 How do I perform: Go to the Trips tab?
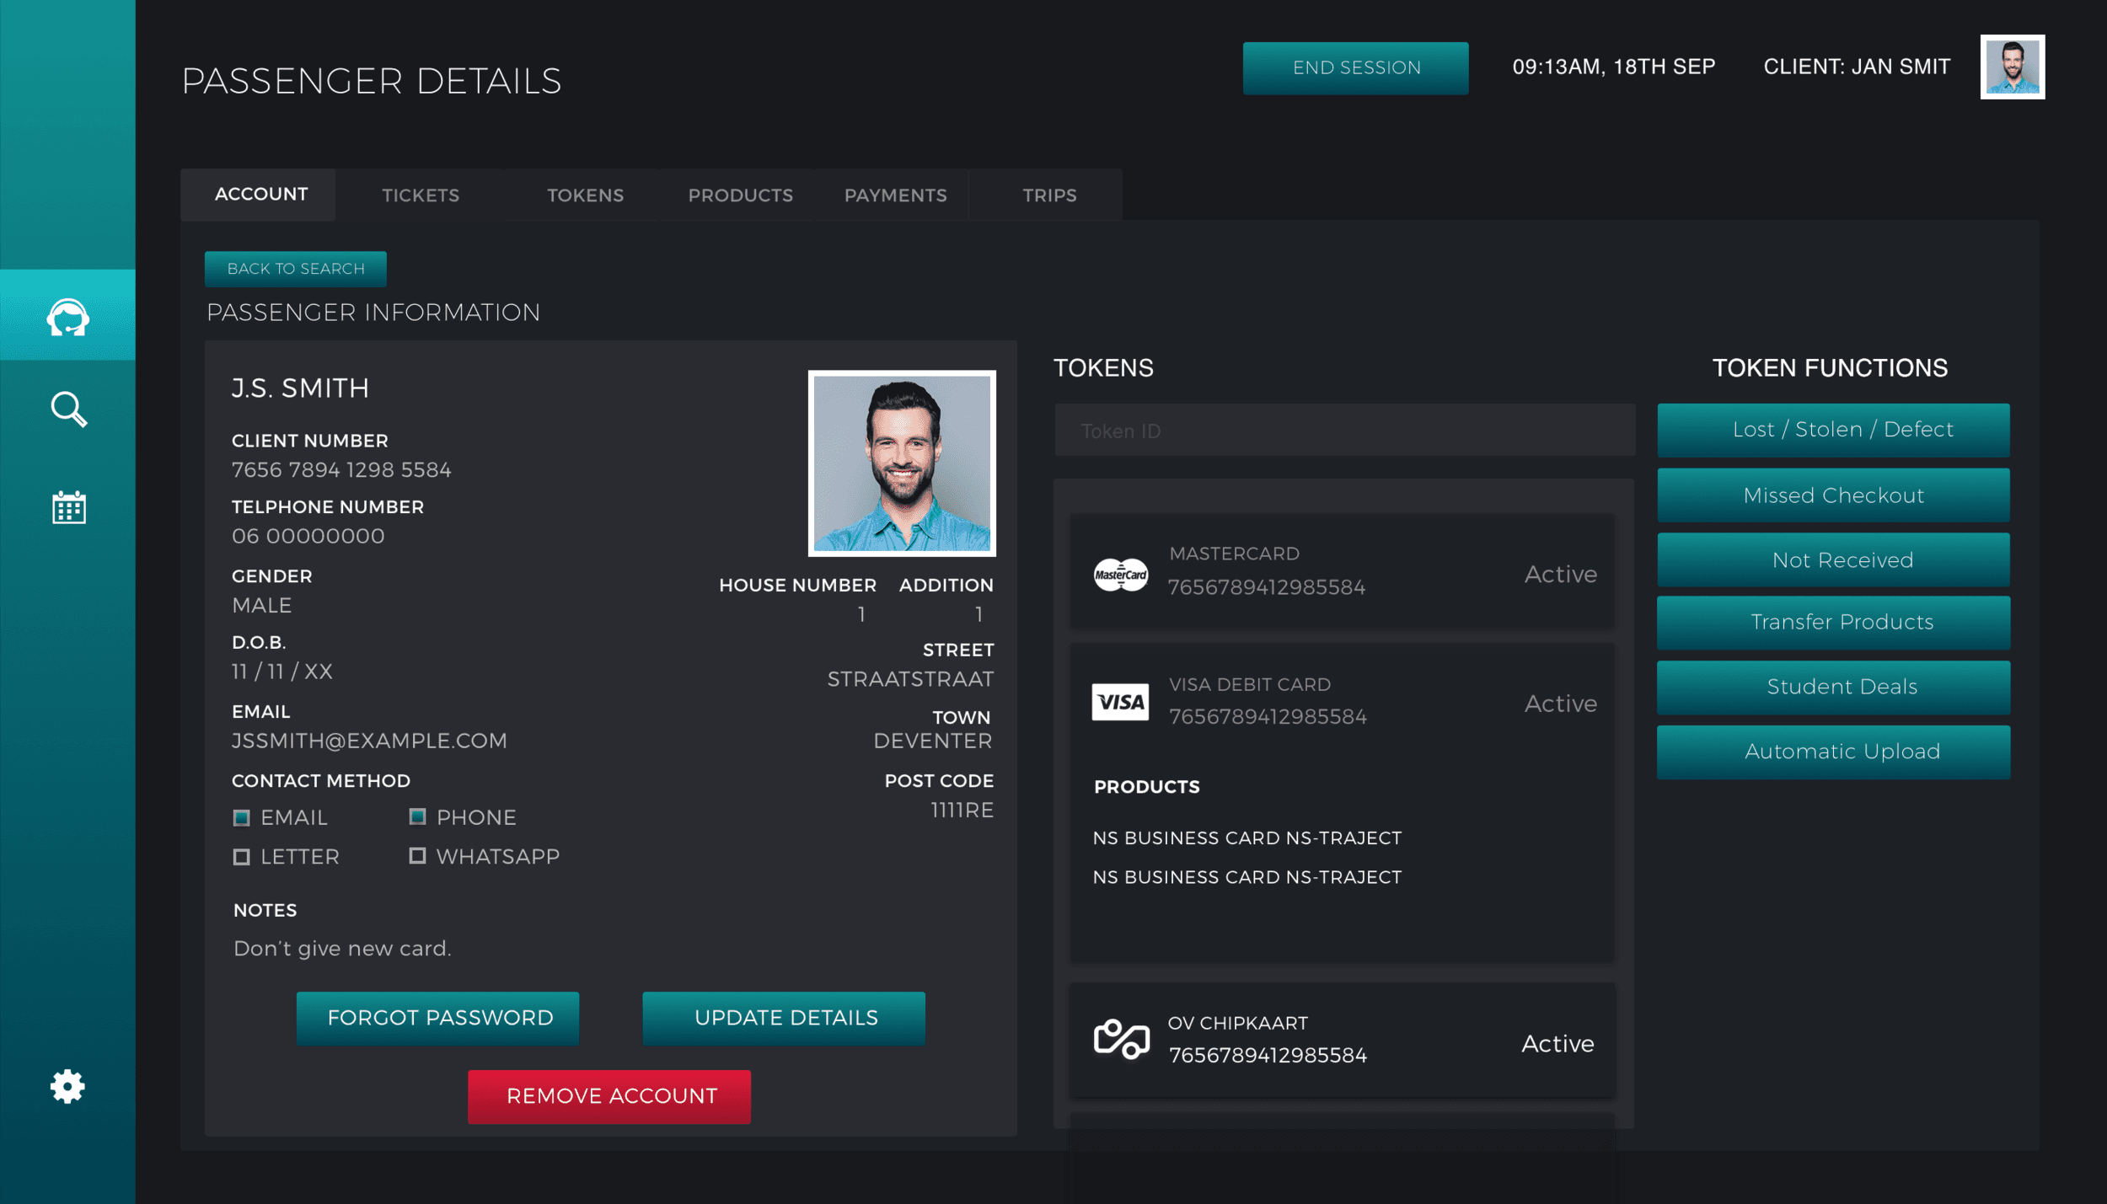(x=1049, y=195)
